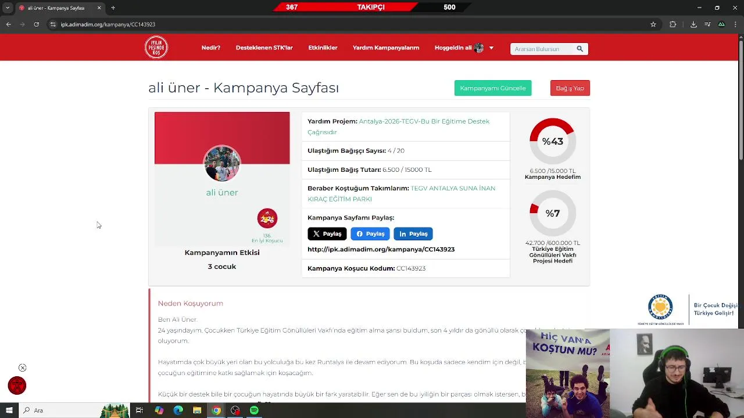Click the campaign URL ipk.adimadim.org/kampanya/CC143923
744x418 pixels.
click(381, 249)
